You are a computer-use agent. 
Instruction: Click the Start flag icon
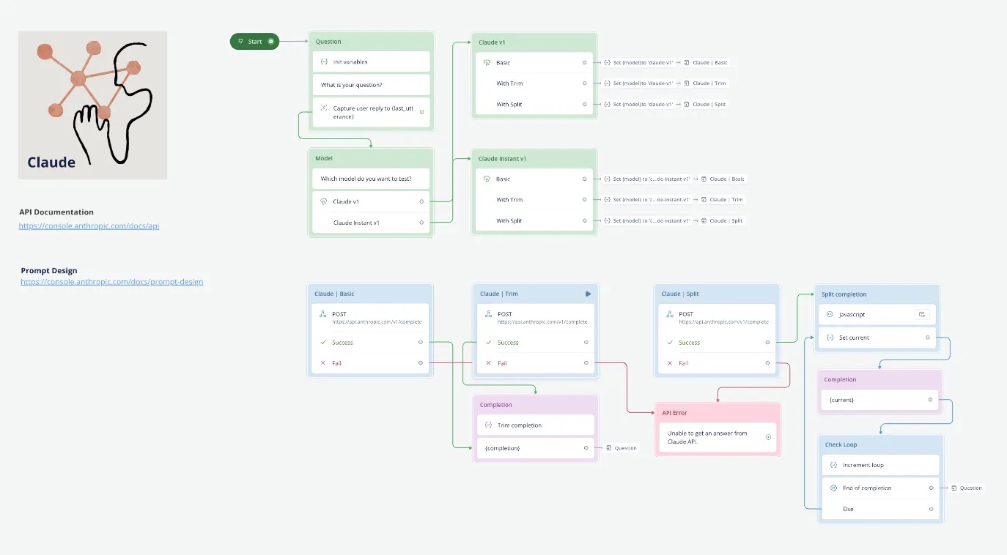pos(241,42)
